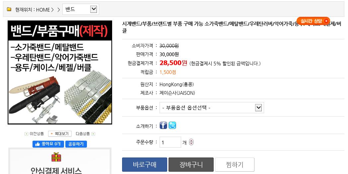Click the 찜하기 wishlist button

click(x=235, y=164)
